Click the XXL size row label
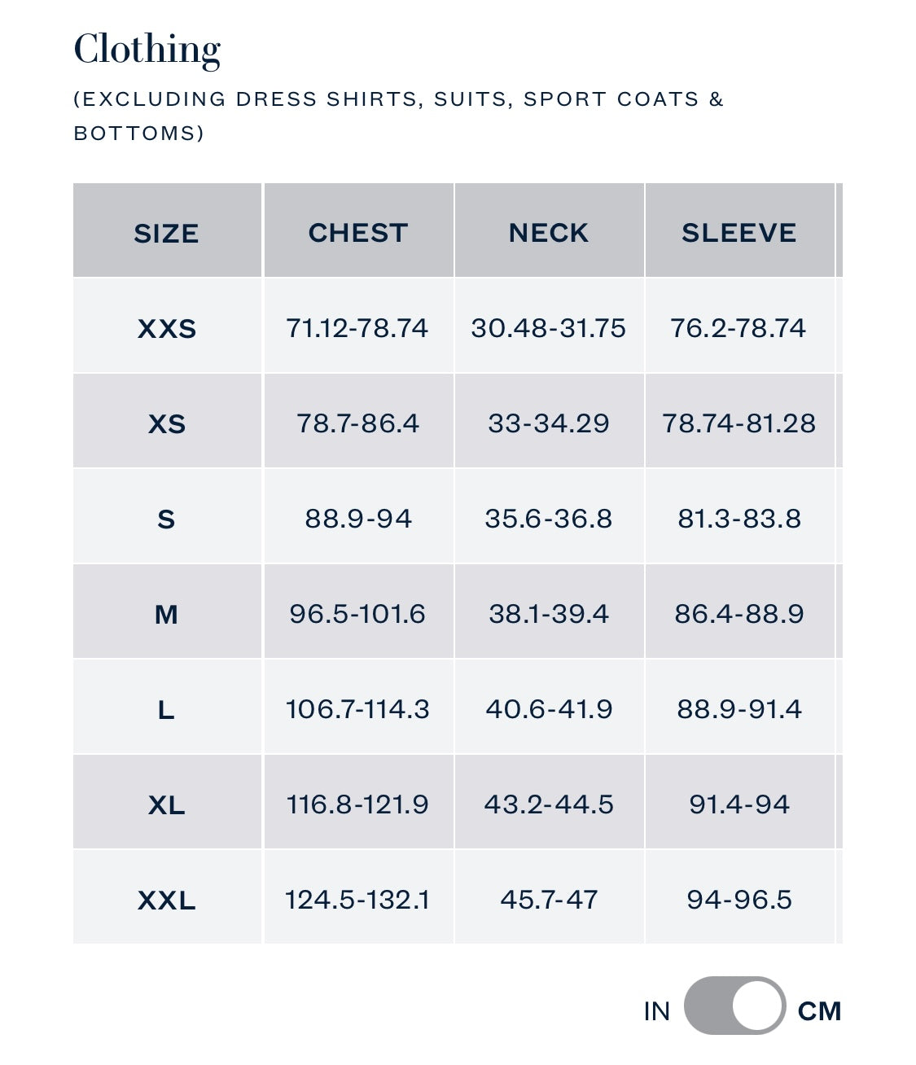916x1065 pixels. point(166,900)
